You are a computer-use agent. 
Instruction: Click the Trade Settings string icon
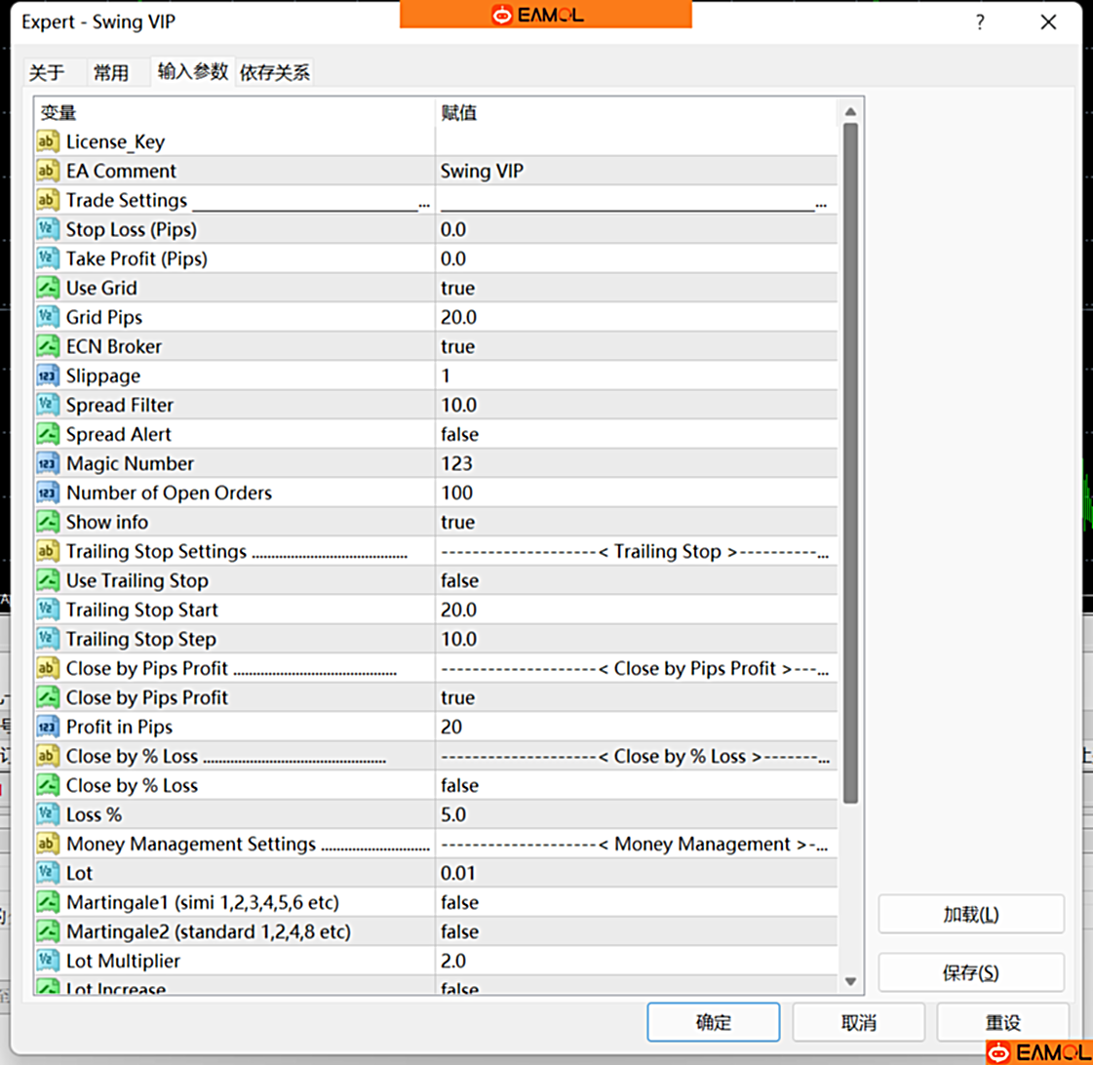coord(48,200)
